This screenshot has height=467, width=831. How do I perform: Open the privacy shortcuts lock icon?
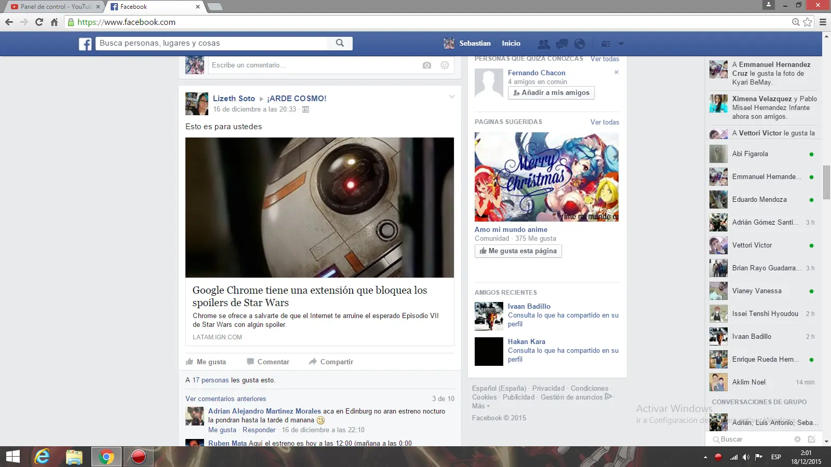click(606, 44)
